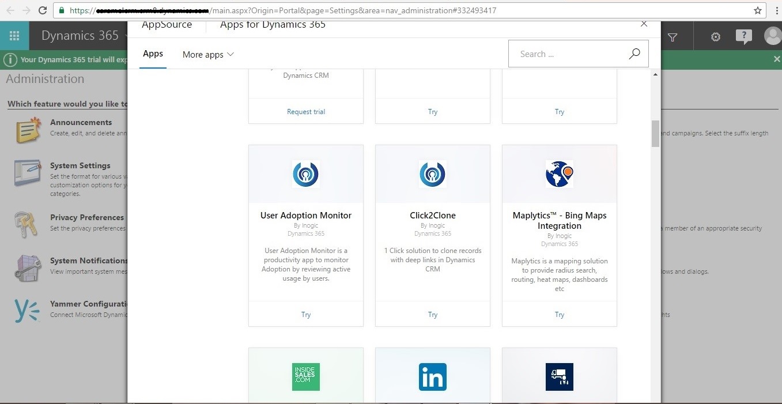The image size is (782, 404).
Task: Open the LinkedIn app tile icon
Action: (x=432, y=377)
